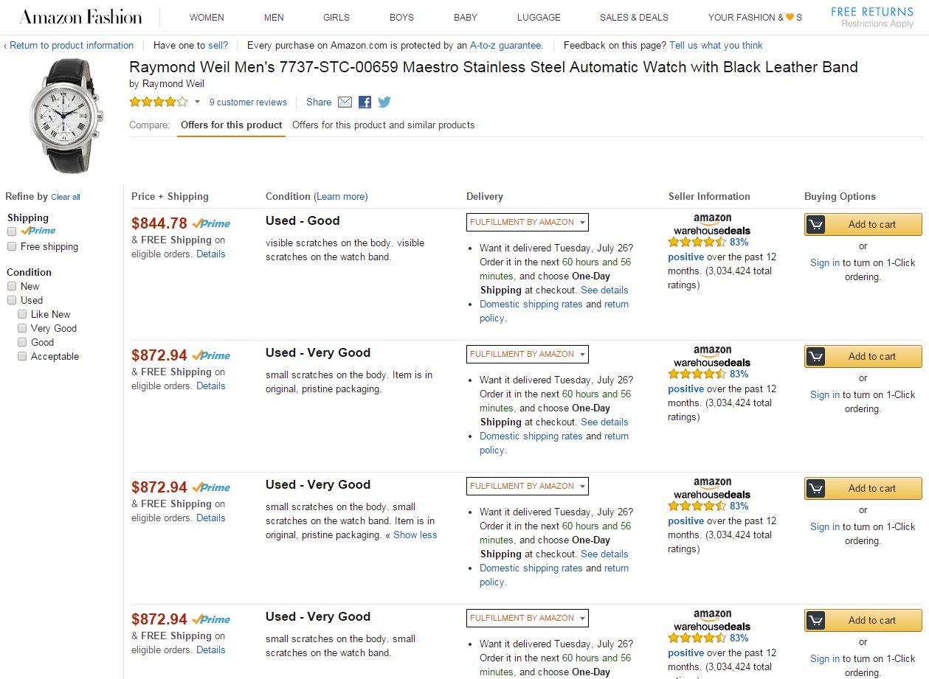929x679 pixels.
Task: Tick the Like New condition checkbox
Action: [22, 314]
